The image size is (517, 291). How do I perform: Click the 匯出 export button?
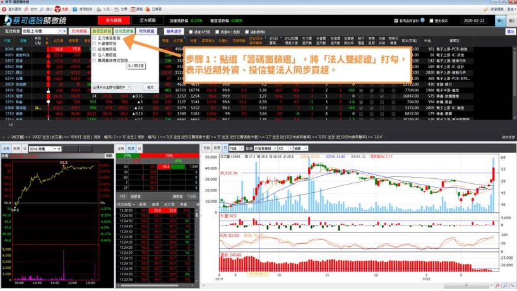[511, 31]
